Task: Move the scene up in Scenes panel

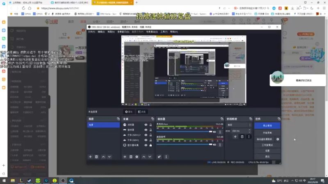Action: click(x=103, y=157)
